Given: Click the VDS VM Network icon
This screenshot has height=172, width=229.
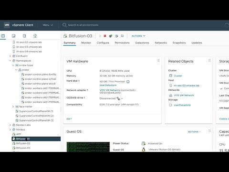Looking at the screenshot, I should [171, 95].
